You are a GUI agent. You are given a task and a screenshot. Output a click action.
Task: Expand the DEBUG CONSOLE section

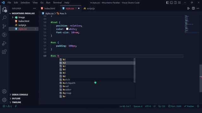point(23,94)
